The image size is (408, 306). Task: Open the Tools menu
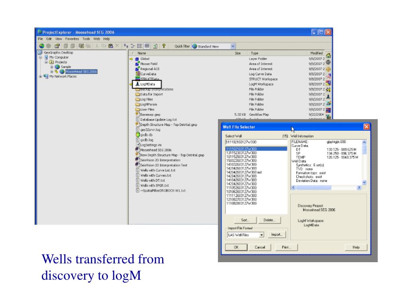click(86, 39)
